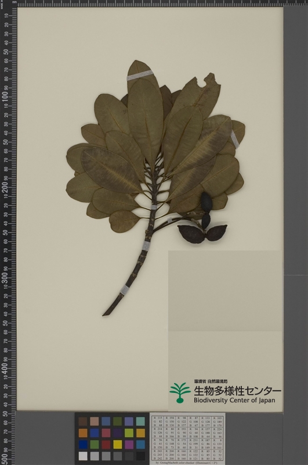Pick the orange swatch on the color checker
This screenshot has width=308, height=465.
[x=83, y=433]
